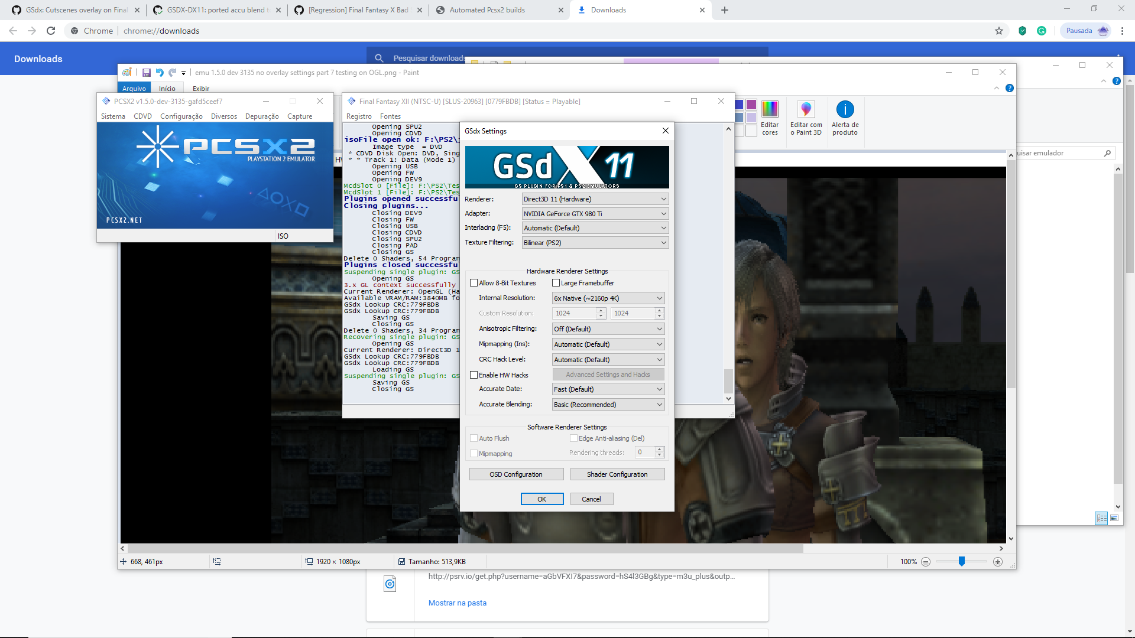Check the 'Large Framebuffer' option
The image size is (1135, 638).
556,283
